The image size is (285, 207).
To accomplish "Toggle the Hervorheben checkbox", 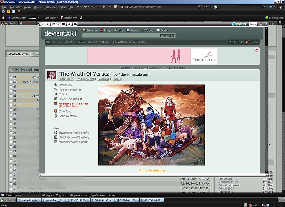I will click(x=72, y=195).
